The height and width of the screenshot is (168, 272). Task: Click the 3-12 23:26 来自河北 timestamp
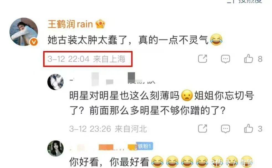tap(108, 129)
